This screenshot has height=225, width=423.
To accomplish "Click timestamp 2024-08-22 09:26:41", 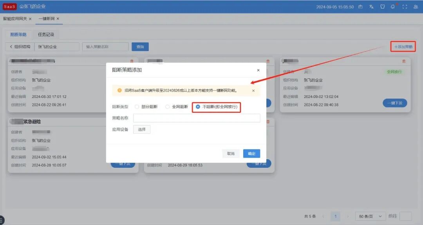I will pos(49,105).
